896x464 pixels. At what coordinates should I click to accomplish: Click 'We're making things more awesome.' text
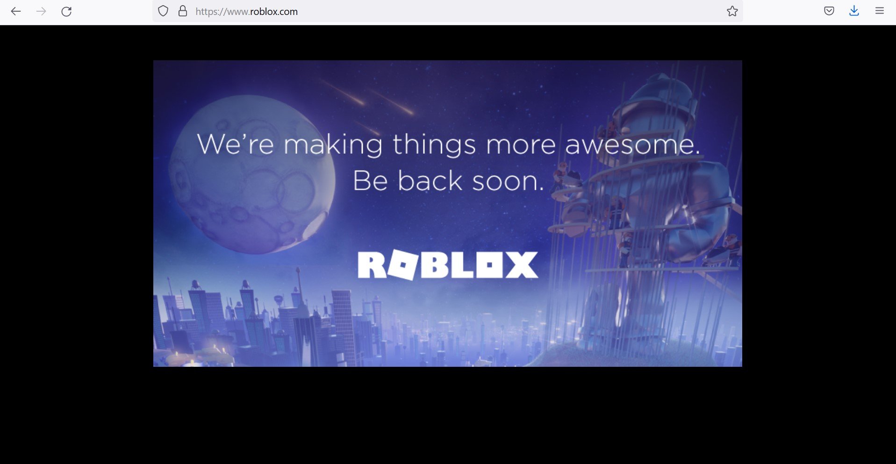449,144
